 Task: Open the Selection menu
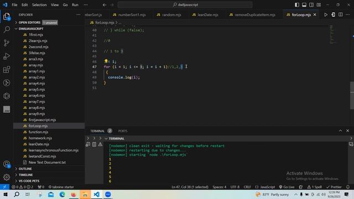pos(39,5)
